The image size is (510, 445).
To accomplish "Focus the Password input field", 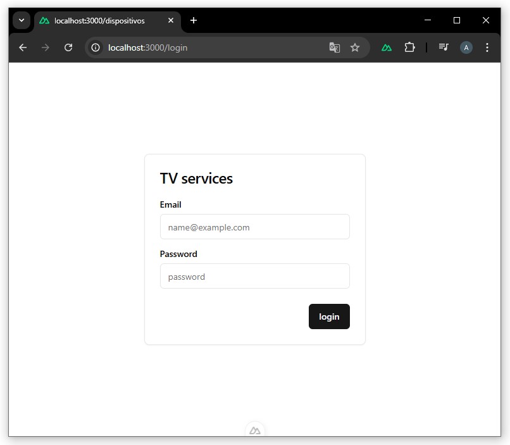I will (x=254, y=277).
